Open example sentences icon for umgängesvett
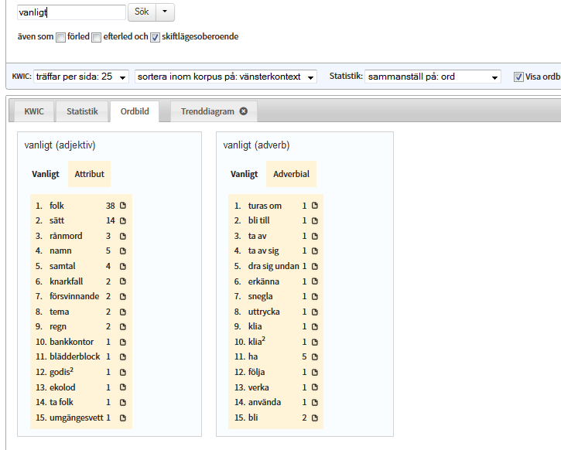 pyautogui.click(x=123, y=418)
